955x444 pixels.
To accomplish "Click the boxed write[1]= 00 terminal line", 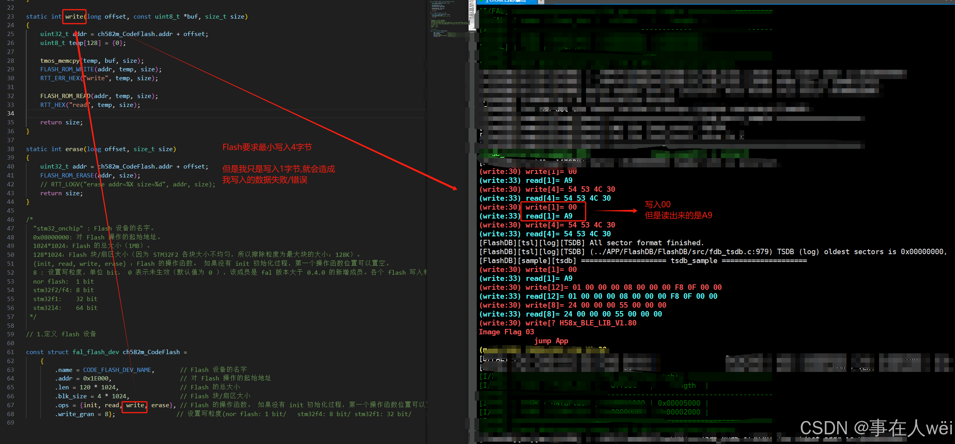I will click(x=551, y=207).
